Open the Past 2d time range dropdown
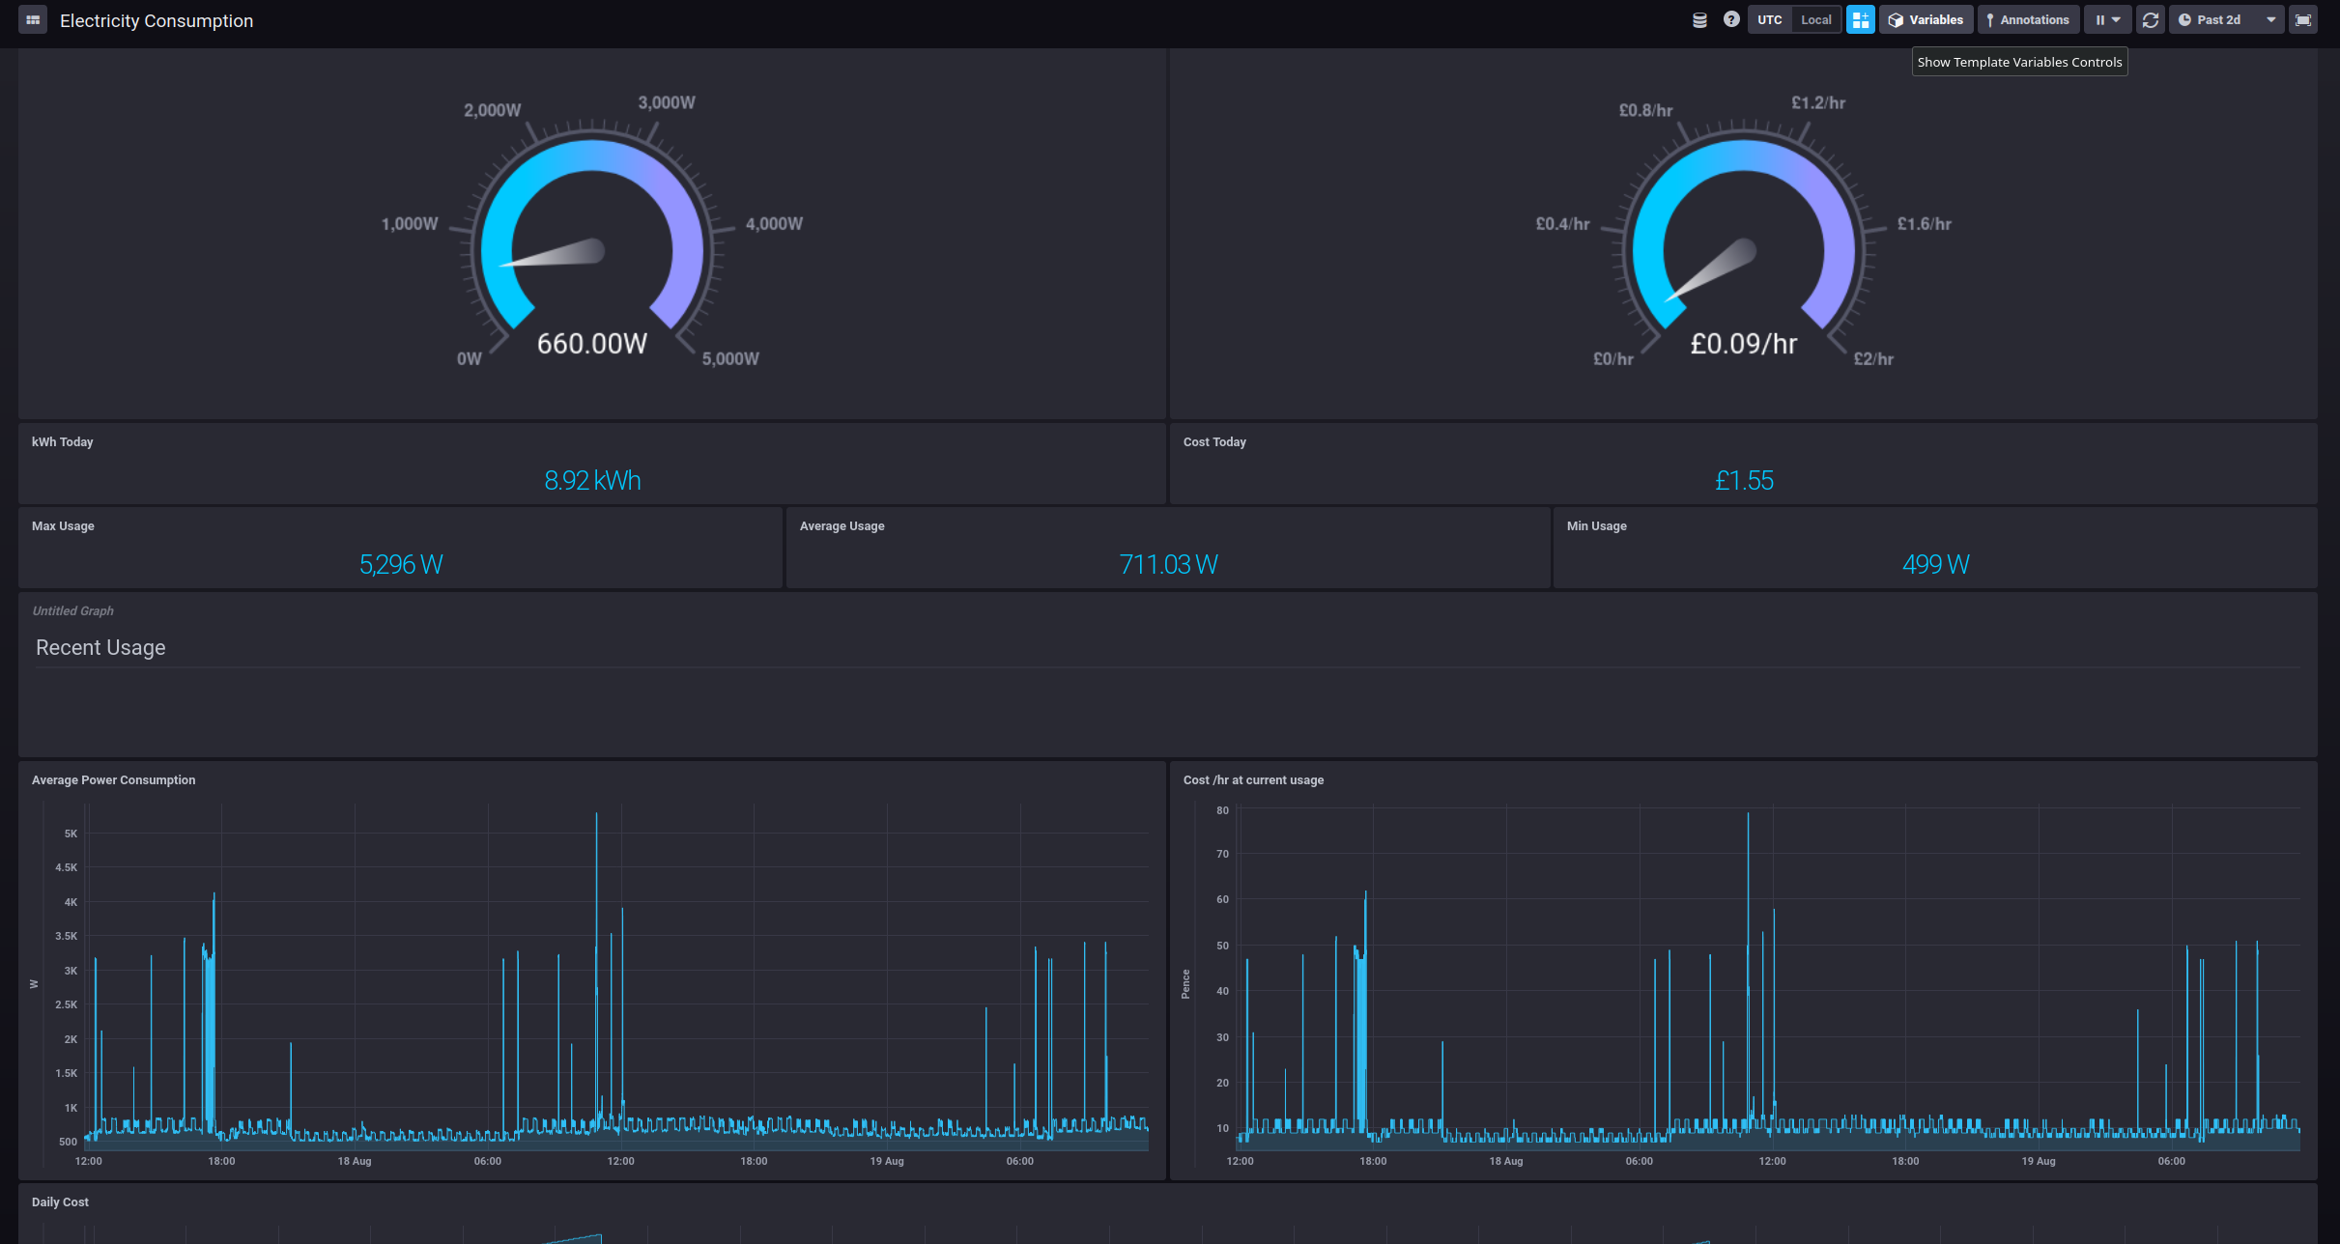The height and width of the screenshot is (1244, 2340). [x=2226, y=19]
